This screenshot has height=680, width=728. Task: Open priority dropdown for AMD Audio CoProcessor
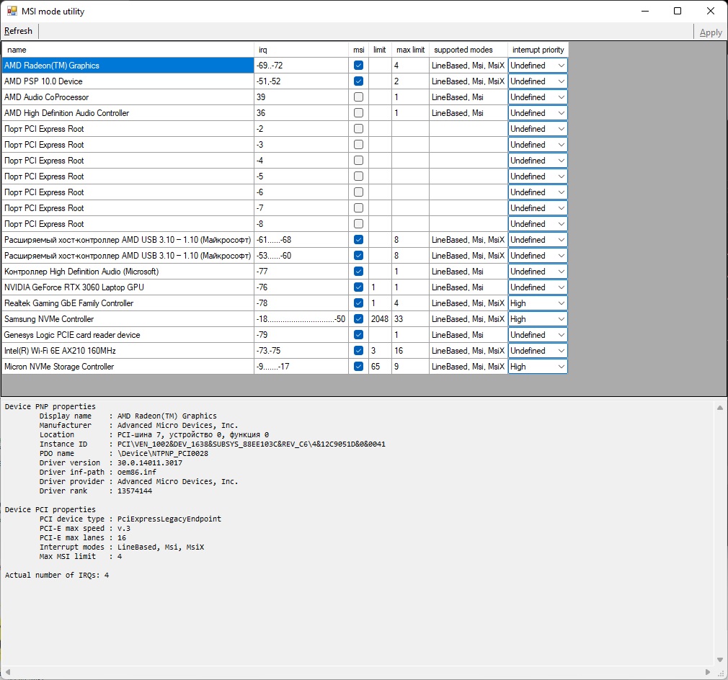coord(538,97)
